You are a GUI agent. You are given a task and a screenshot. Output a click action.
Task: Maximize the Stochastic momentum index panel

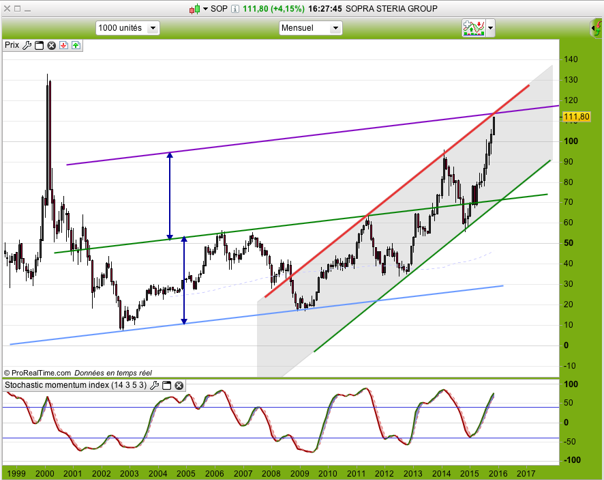click(x=166, y=386)
